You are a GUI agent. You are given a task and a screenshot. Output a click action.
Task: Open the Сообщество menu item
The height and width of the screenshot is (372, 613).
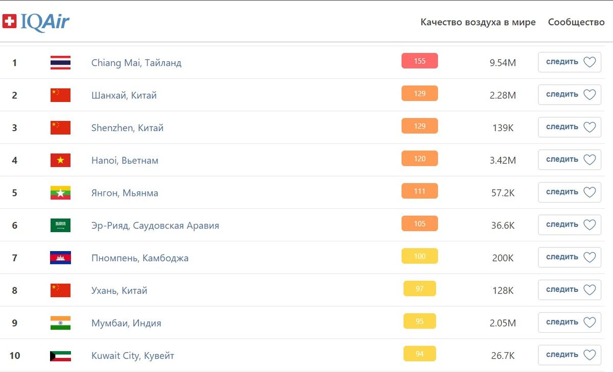tap(576, 22)
